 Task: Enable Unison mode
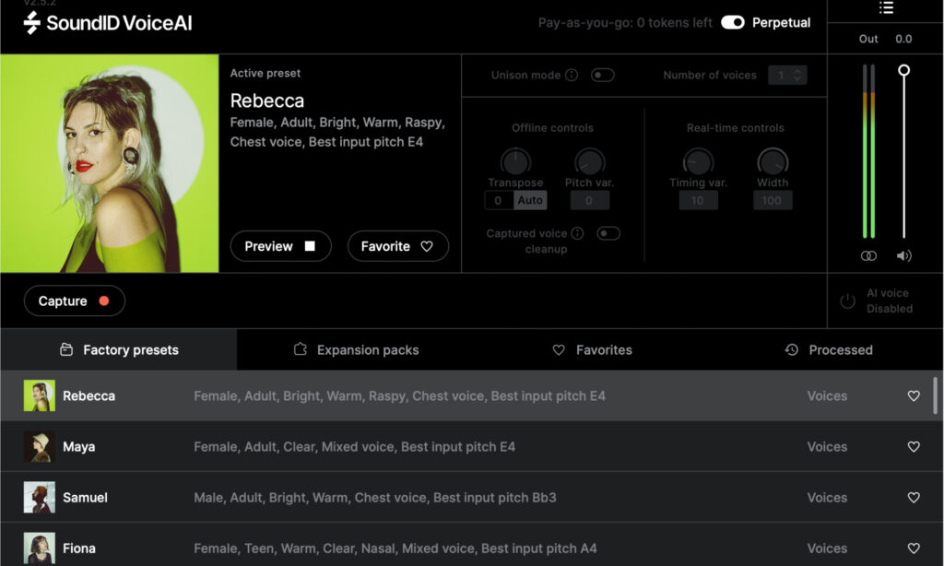603,75
